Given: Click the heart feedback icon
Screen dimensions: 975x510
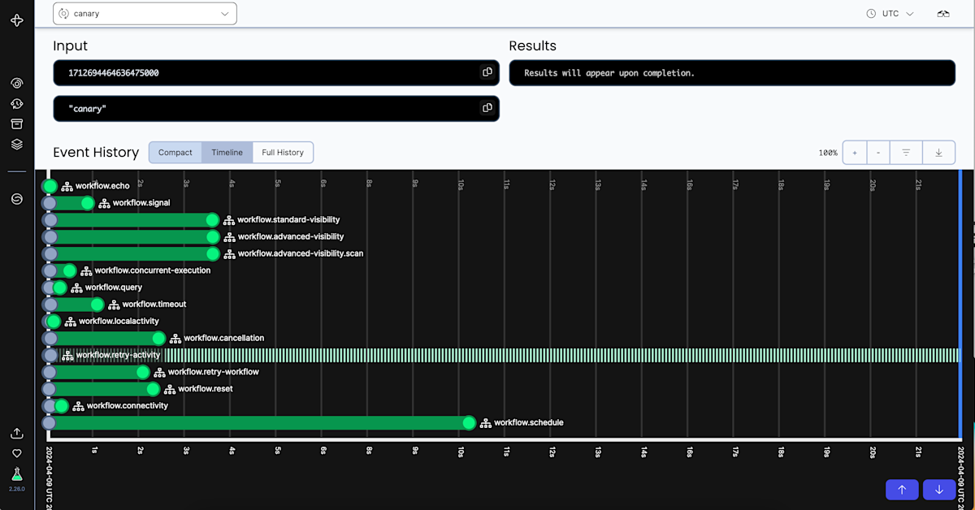Looking at the screenshot, I should click(16, 453).
